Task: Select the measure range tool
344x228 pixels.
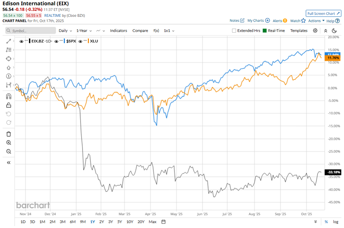Action: click(x=8, y=85)
